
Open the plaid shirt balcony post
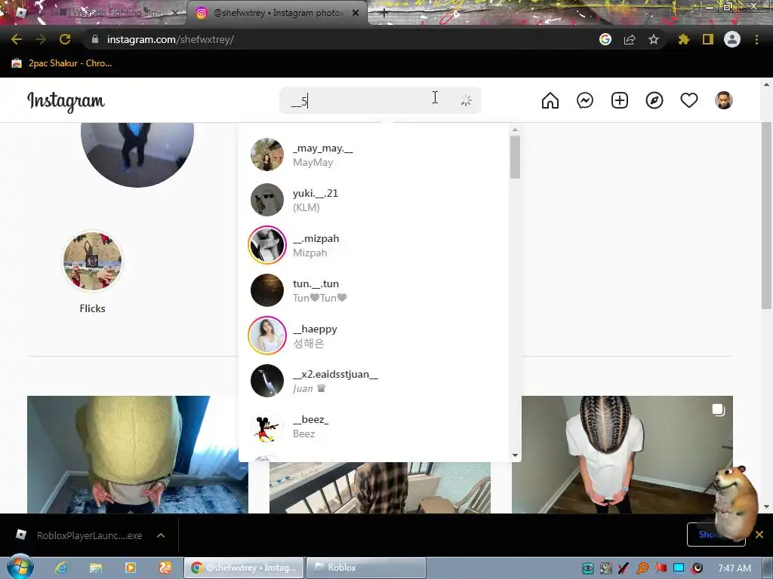pyautogui.click(x=380, y=488)
